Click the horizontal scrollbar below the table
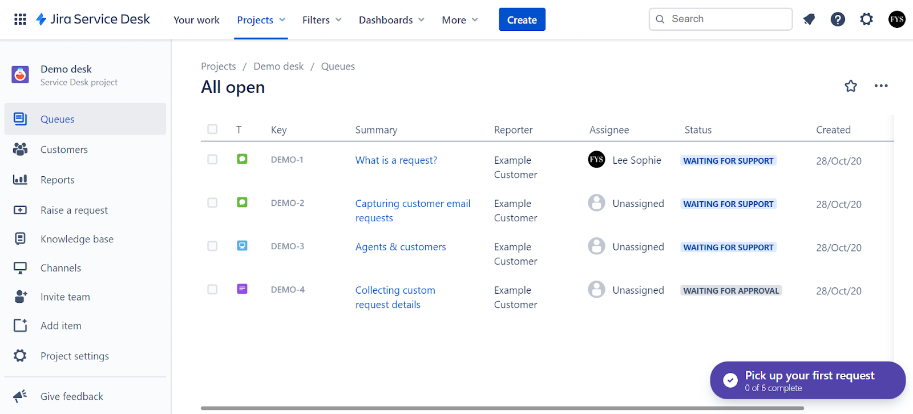 point(502,408)
